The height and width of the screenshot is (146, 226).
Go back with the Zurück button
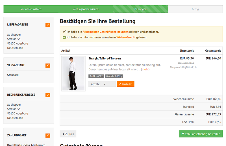pyautogui.click(x=68, y=134)
